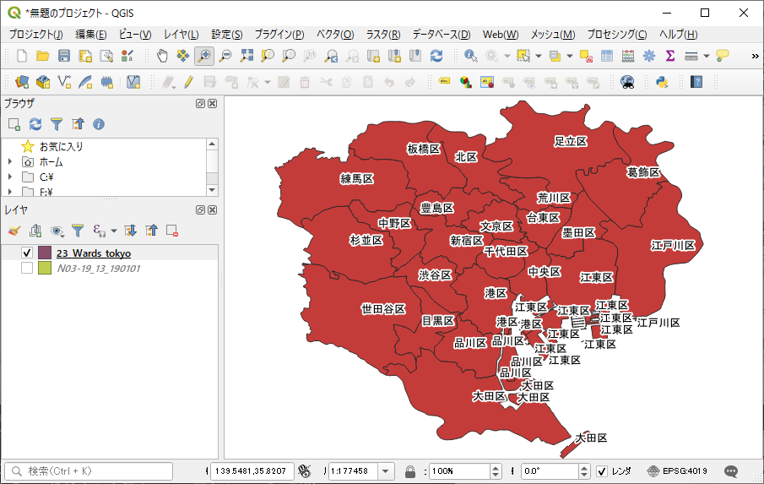Select the Identify Features tool
The image size is (764, 484).
(x=471, y=56)
